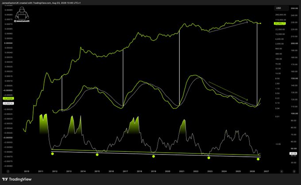This screenshot has height=185, width=301.
Task: Click the 280,000.00 value on the USD scale
Action: (281, 15)
